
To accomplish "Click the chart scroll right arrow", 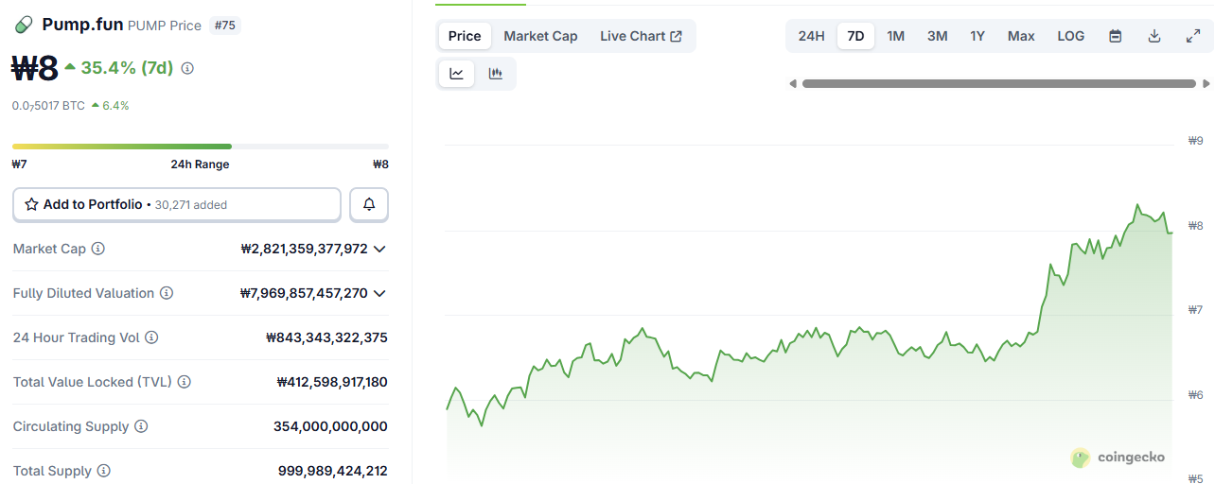I will 1206,84.
